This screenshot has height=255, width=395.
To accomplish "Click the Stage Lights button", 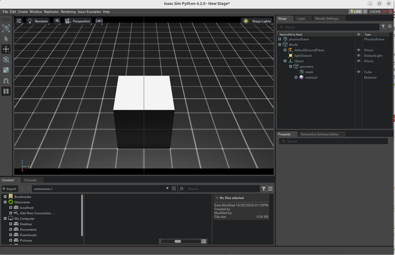I will point(257,21).
